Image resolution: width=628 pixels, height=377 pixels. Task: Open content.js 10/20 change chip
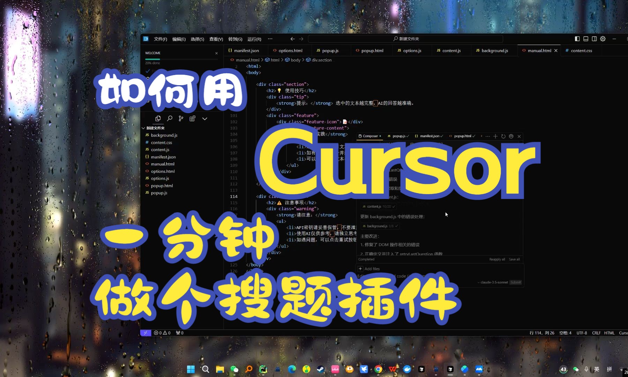(x=379, y=207)
